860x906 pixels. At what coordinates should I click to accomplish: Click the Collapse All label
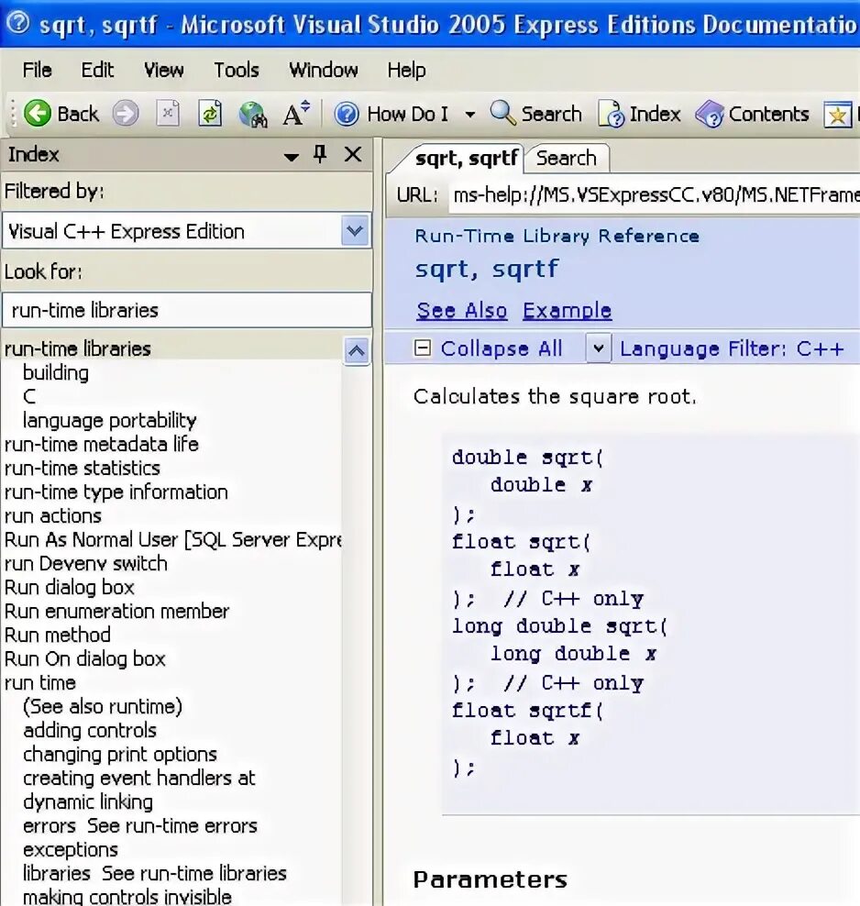tap(502, 348)
